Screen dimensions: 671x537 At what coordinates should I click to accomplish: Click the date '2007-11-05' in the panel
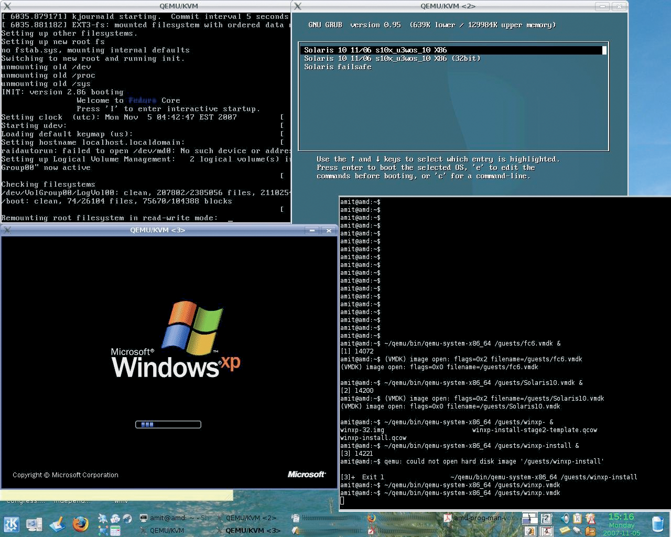tap(621, 533)
